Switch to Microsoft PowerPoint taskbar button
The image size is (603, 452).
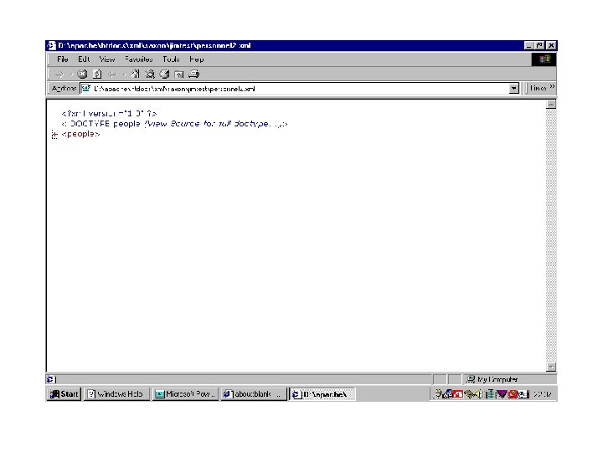(x=185, y=394)
